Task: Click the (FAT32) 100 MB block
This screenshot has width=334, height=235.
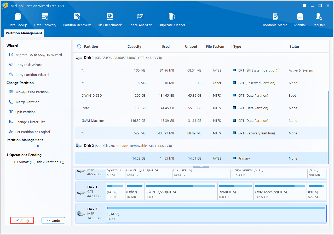Action: coord(115,192)
